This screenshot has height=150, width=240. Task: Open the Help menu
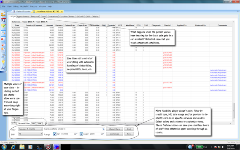50,6
